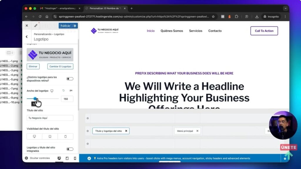Click the 'Eliminar' logo button
Viewport: 301px width, 169px height.
[33, 67]
